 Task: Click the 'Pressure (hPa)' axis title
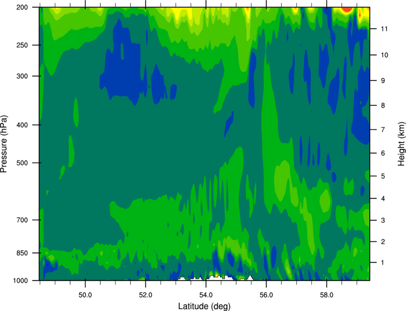pyautogui.click(x=4, y=144)
